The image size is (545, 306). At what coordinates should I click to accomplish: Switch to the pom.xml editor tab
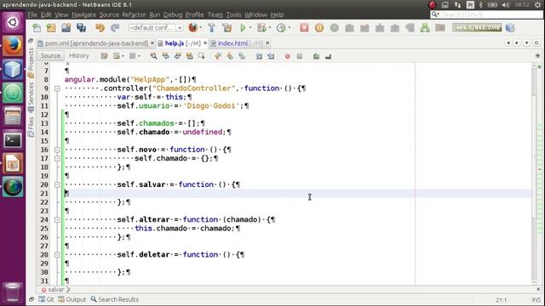tap(96, 43)
